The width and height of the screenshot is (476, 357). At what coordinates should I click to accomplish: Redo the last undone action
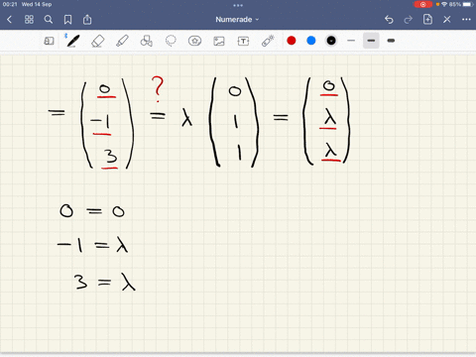[x=409, y=20]
